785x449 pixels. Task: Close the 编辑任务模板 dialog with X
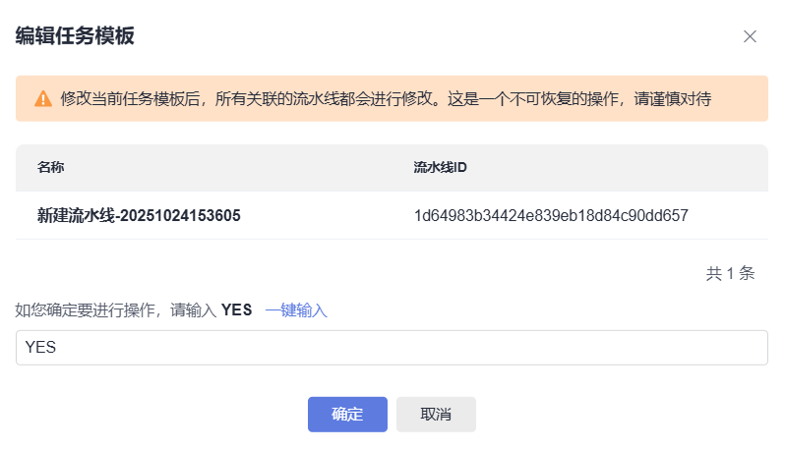point(750,36)
